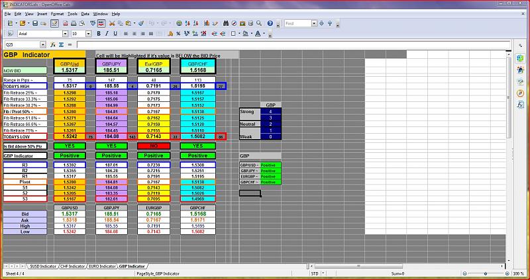Click the STD selection mode field
Viewport: 530px width, 280px height.
click(x=314, y=273)
